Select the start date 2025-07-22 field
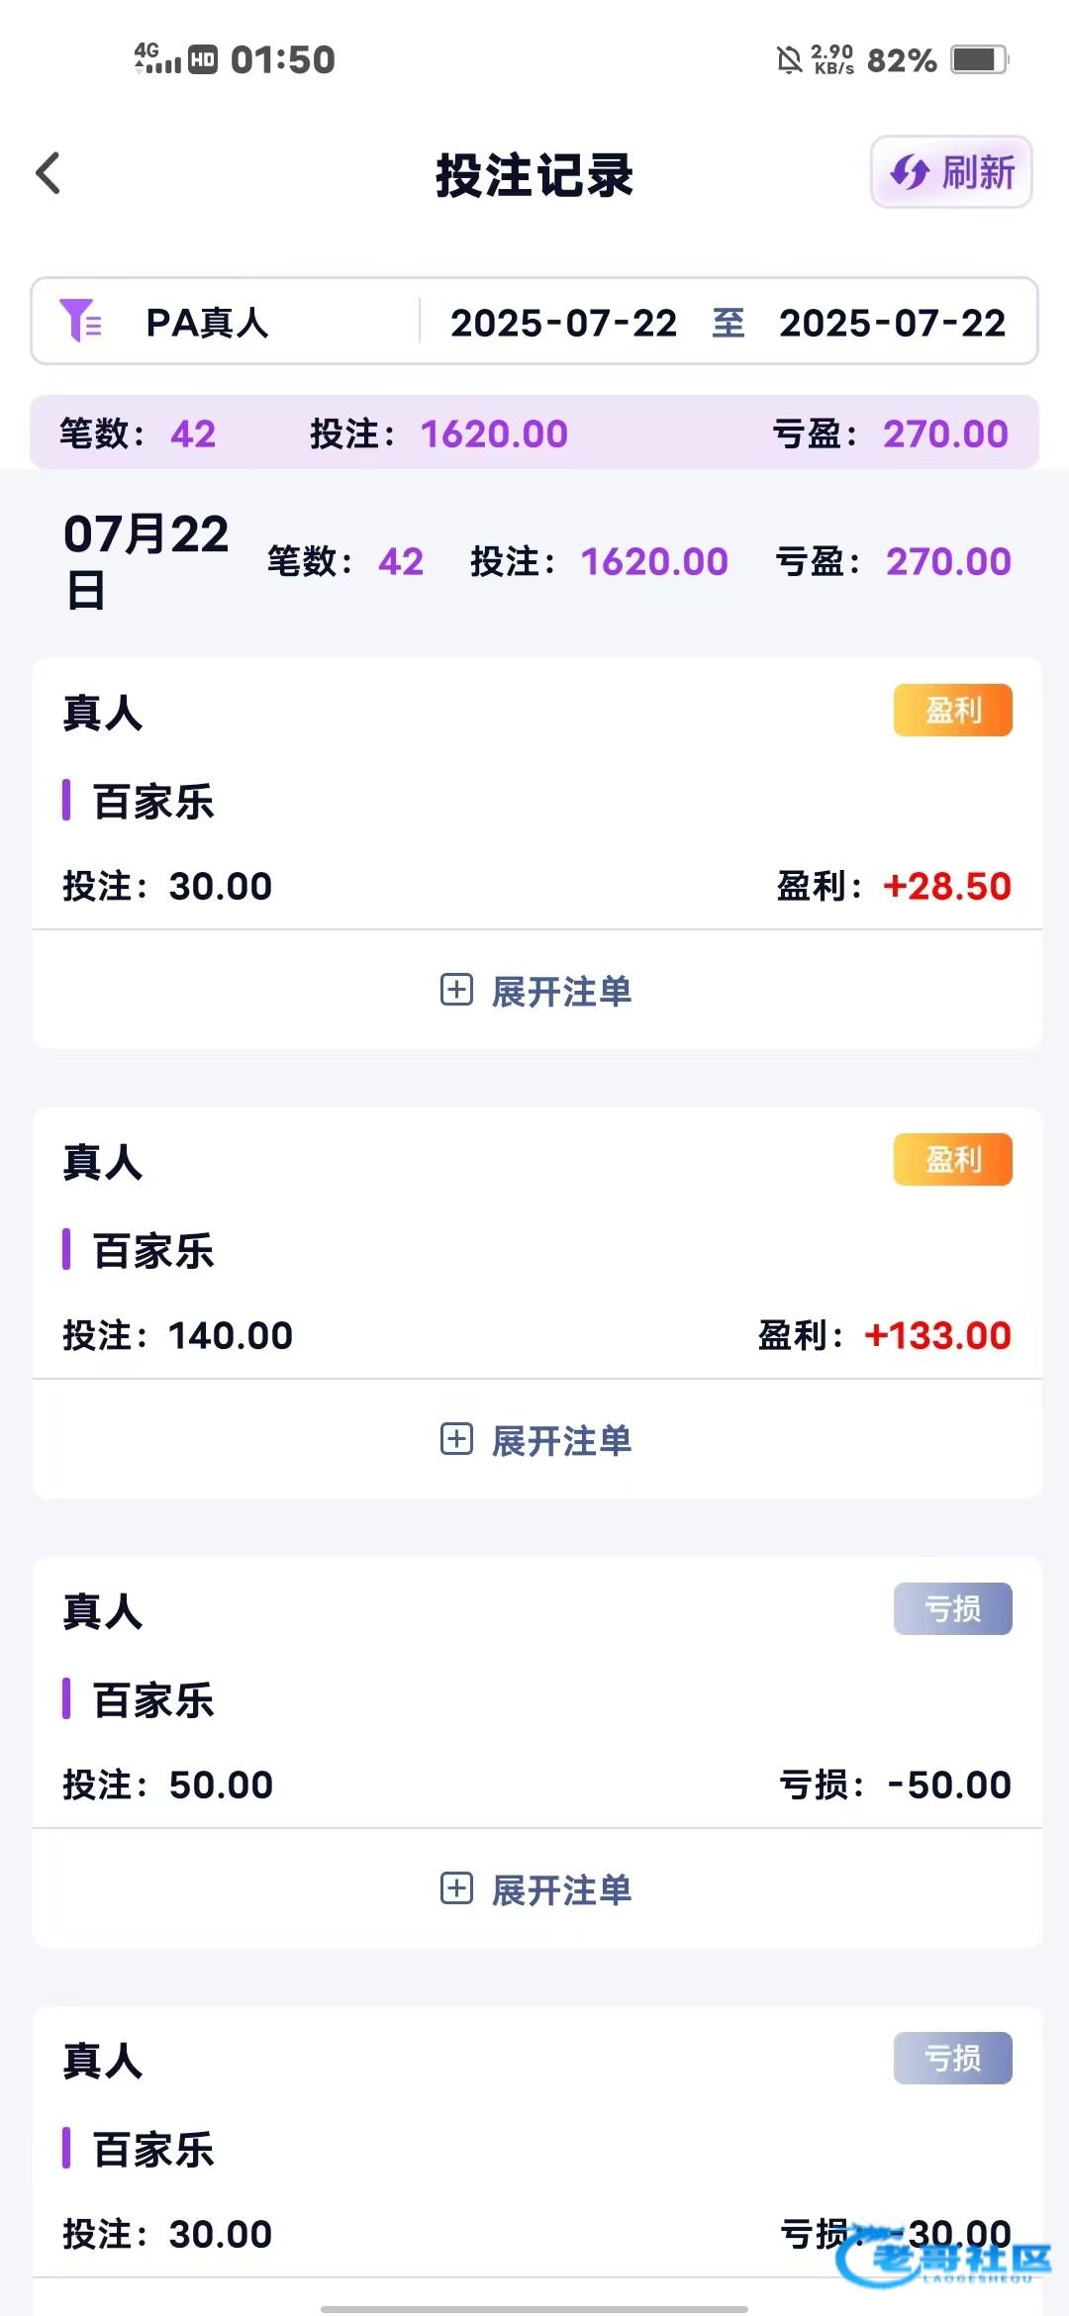The width and height of the screenshot is (1069, 2316). click(x=563, y=323)
